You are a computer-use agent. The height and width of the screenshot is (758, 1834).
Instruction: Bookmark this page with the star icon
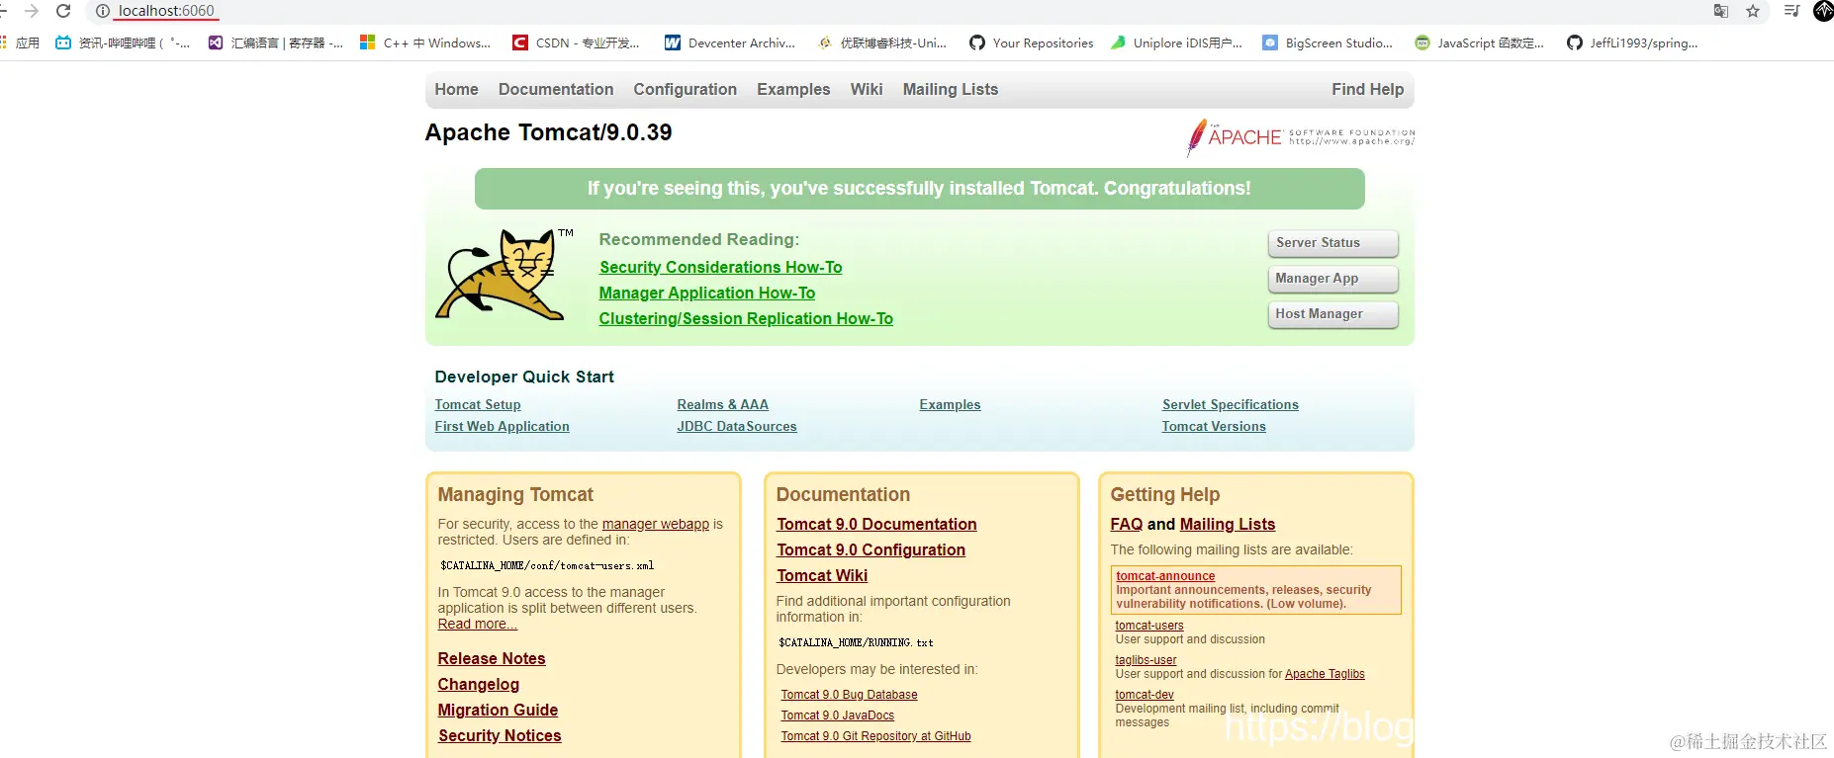point(1753,11)
